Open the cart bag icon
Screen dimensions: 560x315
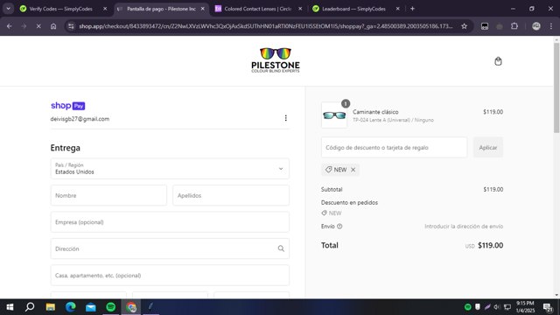[498, 61]
